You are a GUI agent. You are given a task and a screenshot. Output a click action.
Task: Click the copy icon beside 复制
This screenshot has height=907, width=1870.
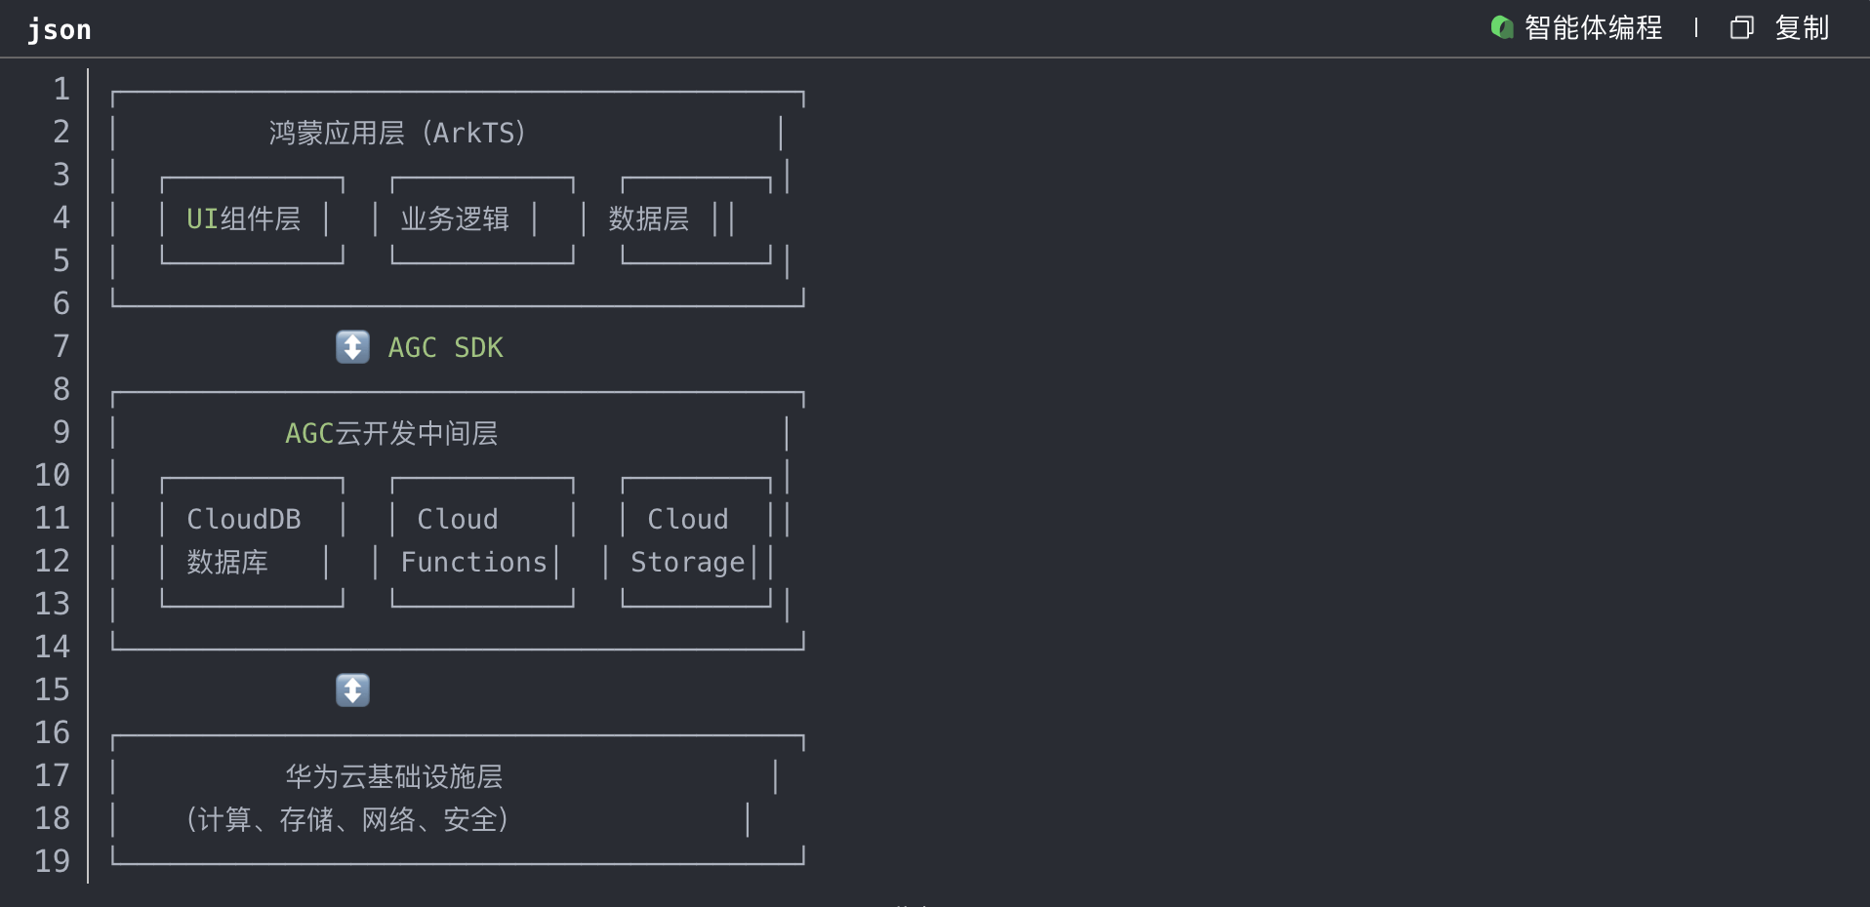coord(1741,27)
